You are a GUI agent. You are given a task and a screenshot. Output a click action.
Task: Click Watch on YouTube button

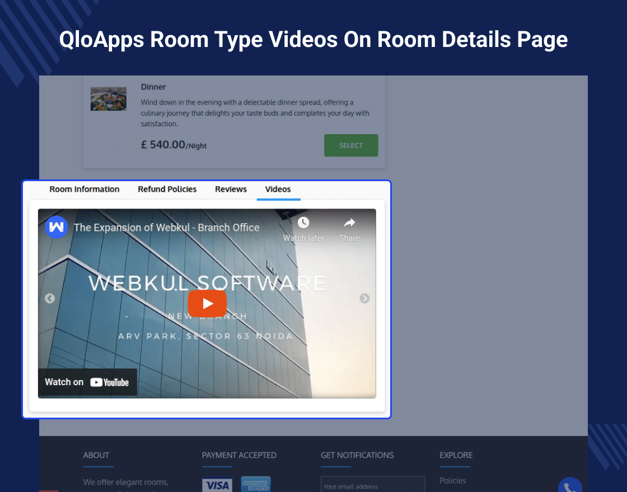click(87, 382)
